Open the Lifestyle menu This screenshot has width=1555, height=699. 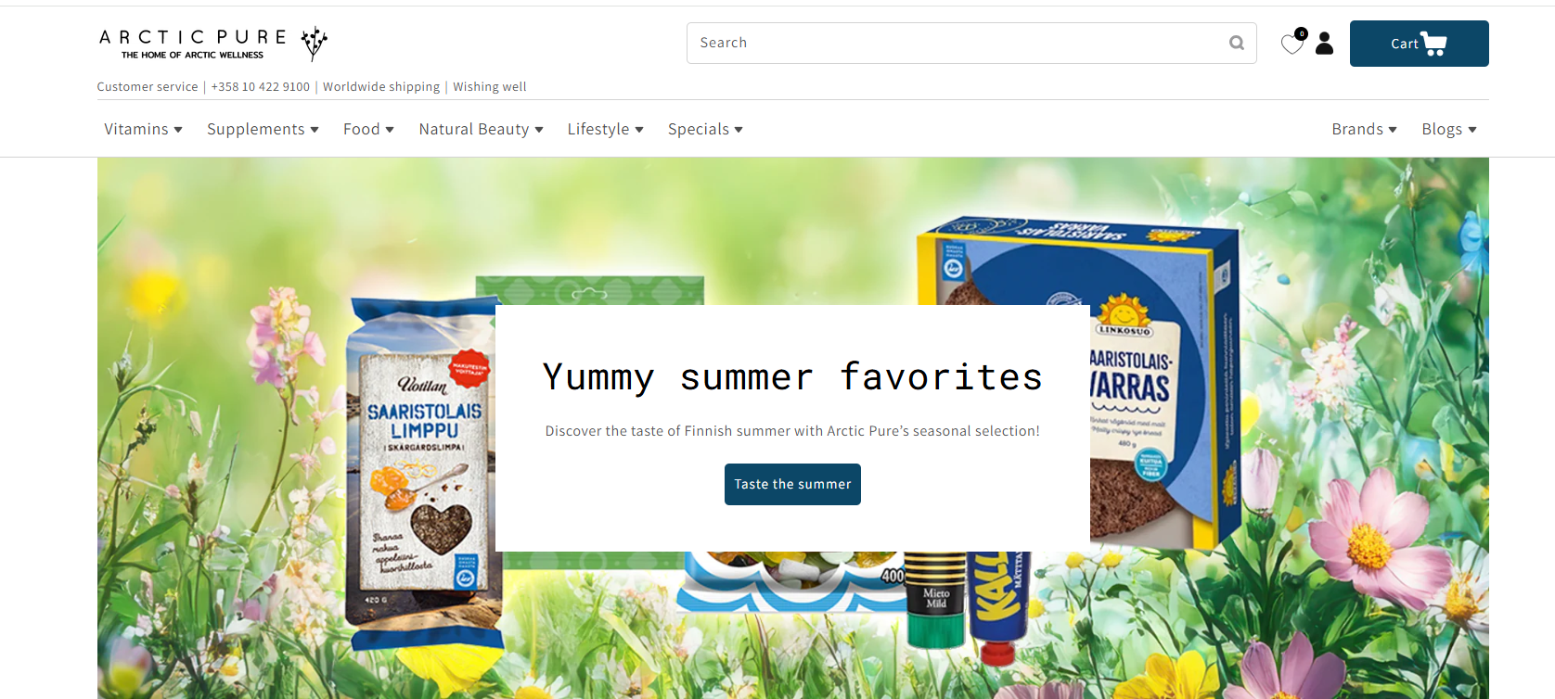click(x=605, y=129)
